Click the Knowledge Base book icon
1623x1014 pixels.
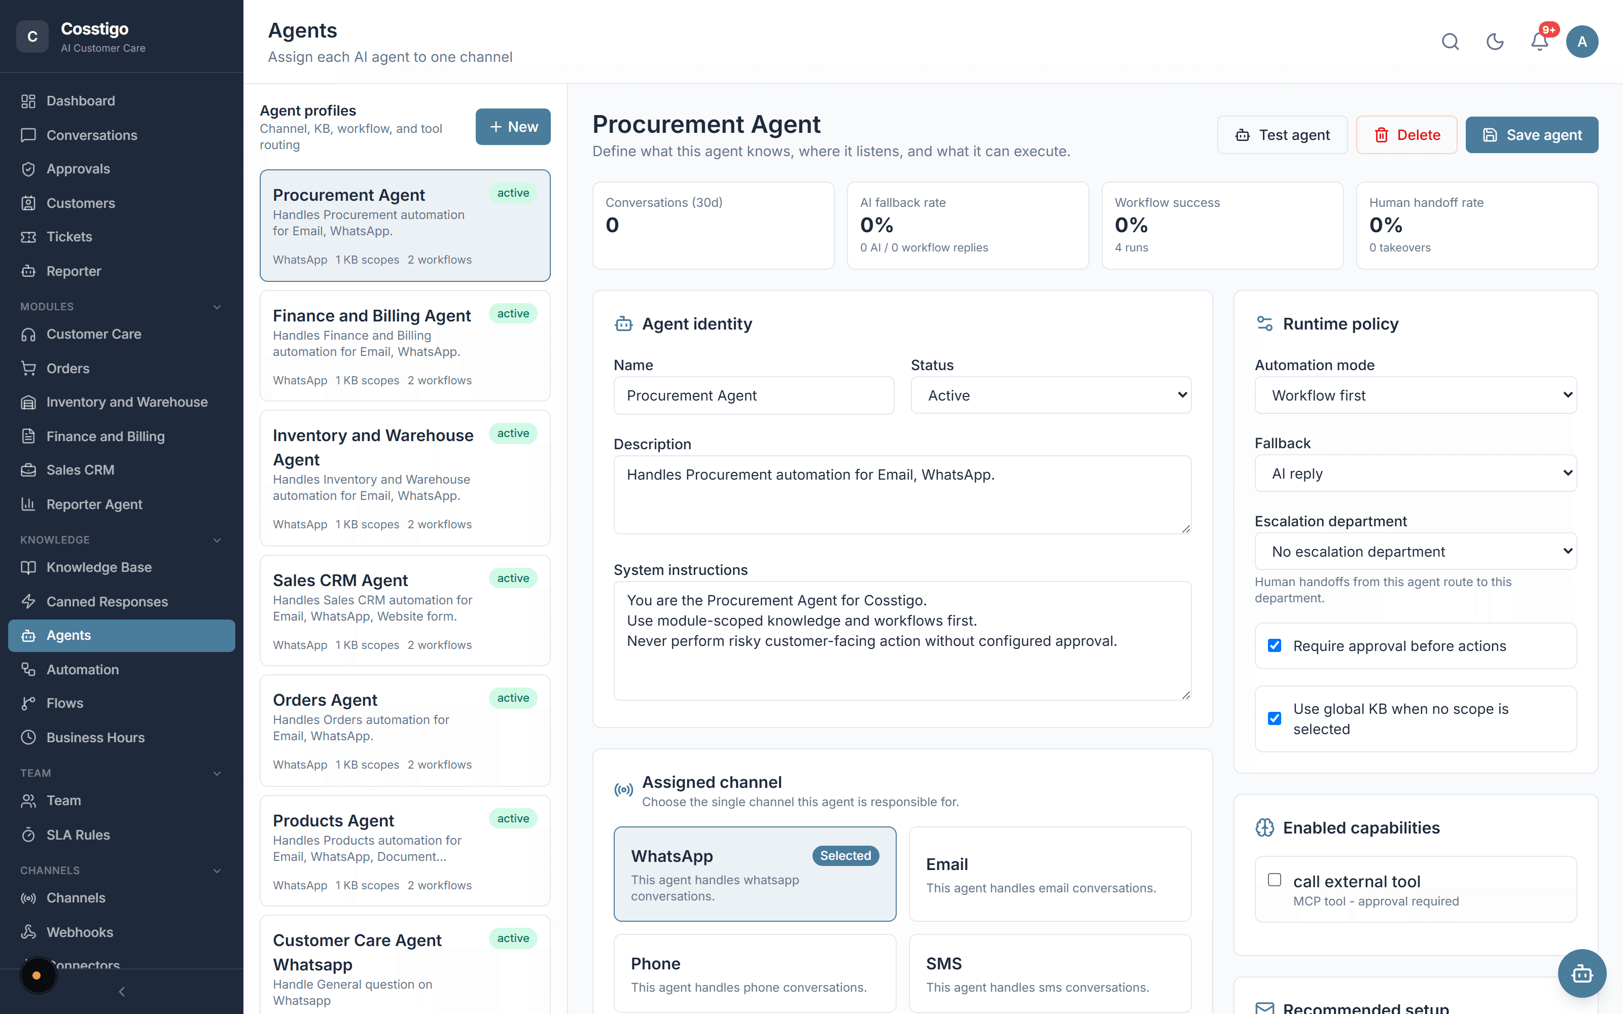point(28,567)
